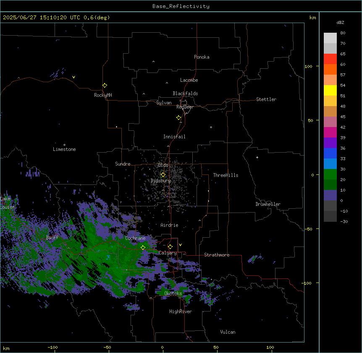Click the red 60-65 dBZ legend swatch
The image size is (362, 353).
pyautogui.click(x=330, y=59)
